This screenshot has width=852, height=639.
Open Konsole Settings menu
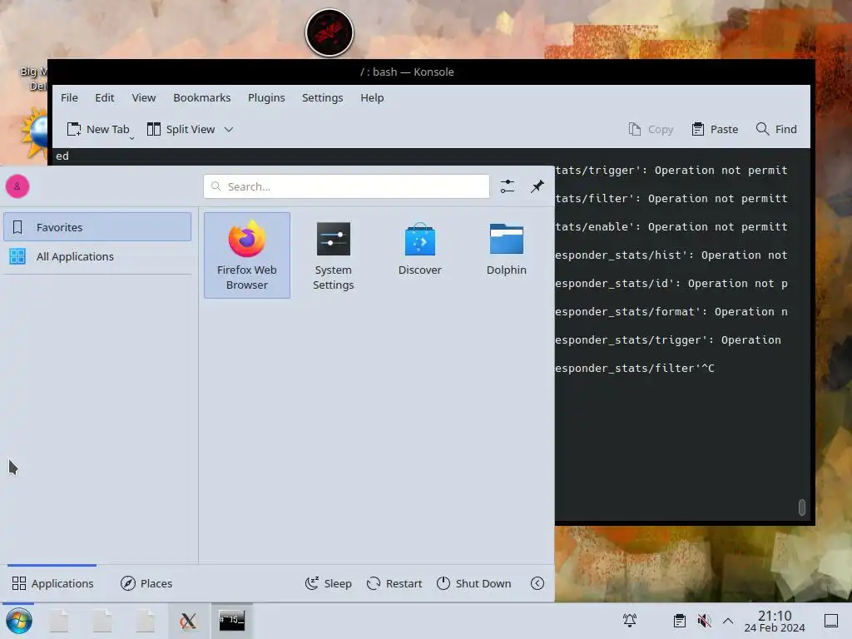pyautogui.click(x=322, y=98)
